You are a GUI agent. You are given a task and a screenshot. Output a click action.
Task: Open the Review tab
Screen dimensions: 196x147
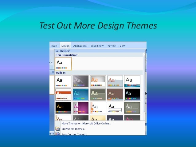point(112,46)
